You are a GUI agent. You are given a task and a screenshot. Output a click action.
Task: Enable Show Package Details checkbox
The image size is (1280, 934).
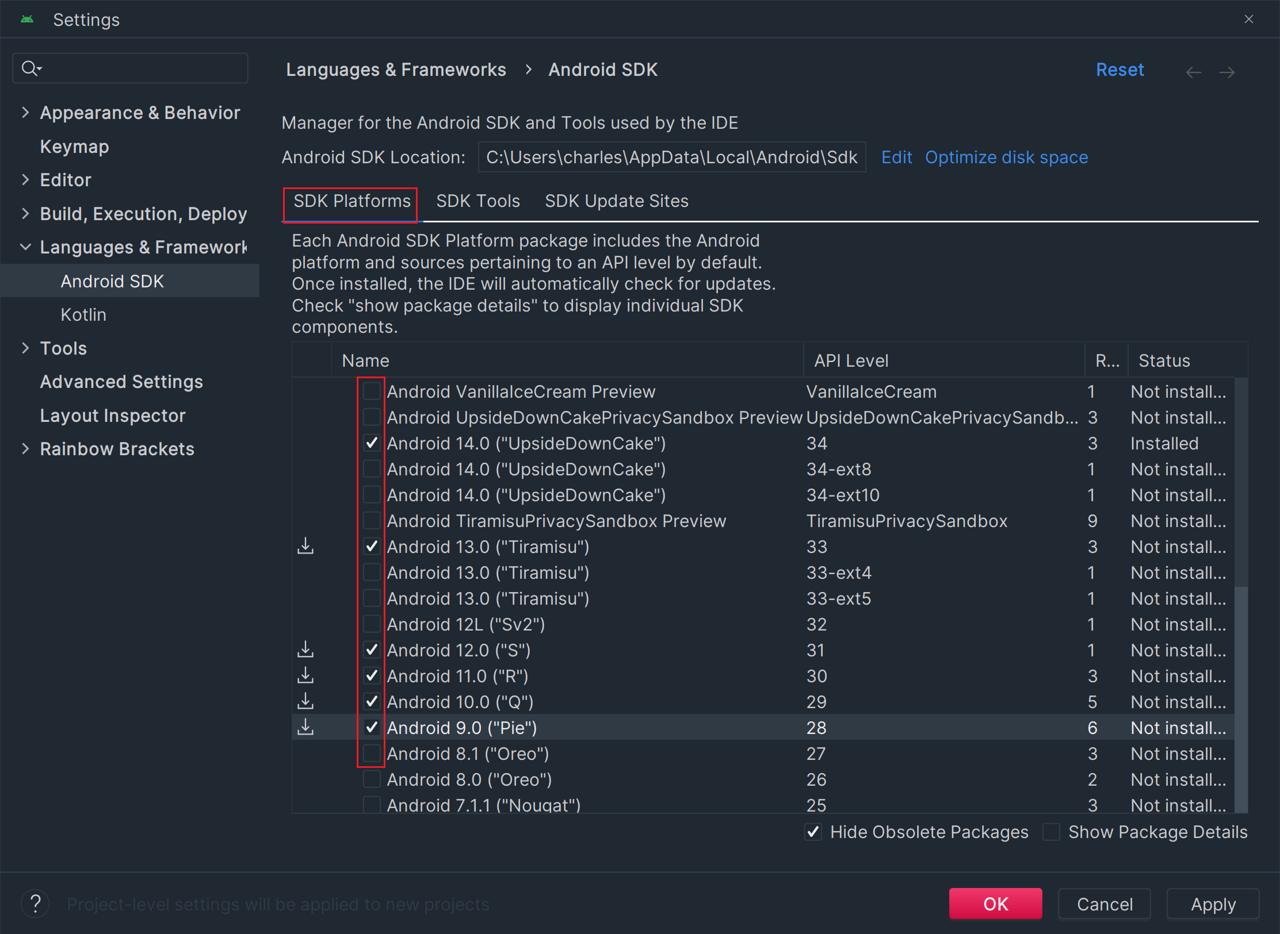coord(1051,832)
